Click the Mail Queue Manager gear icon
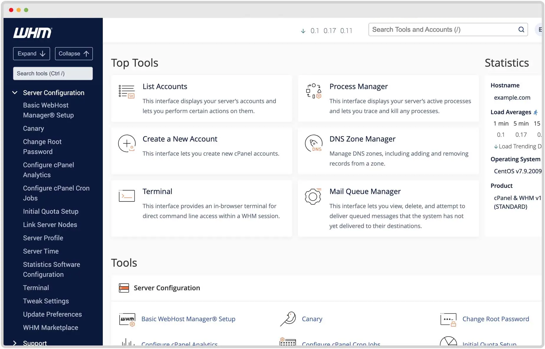 (x=313, y=196)
